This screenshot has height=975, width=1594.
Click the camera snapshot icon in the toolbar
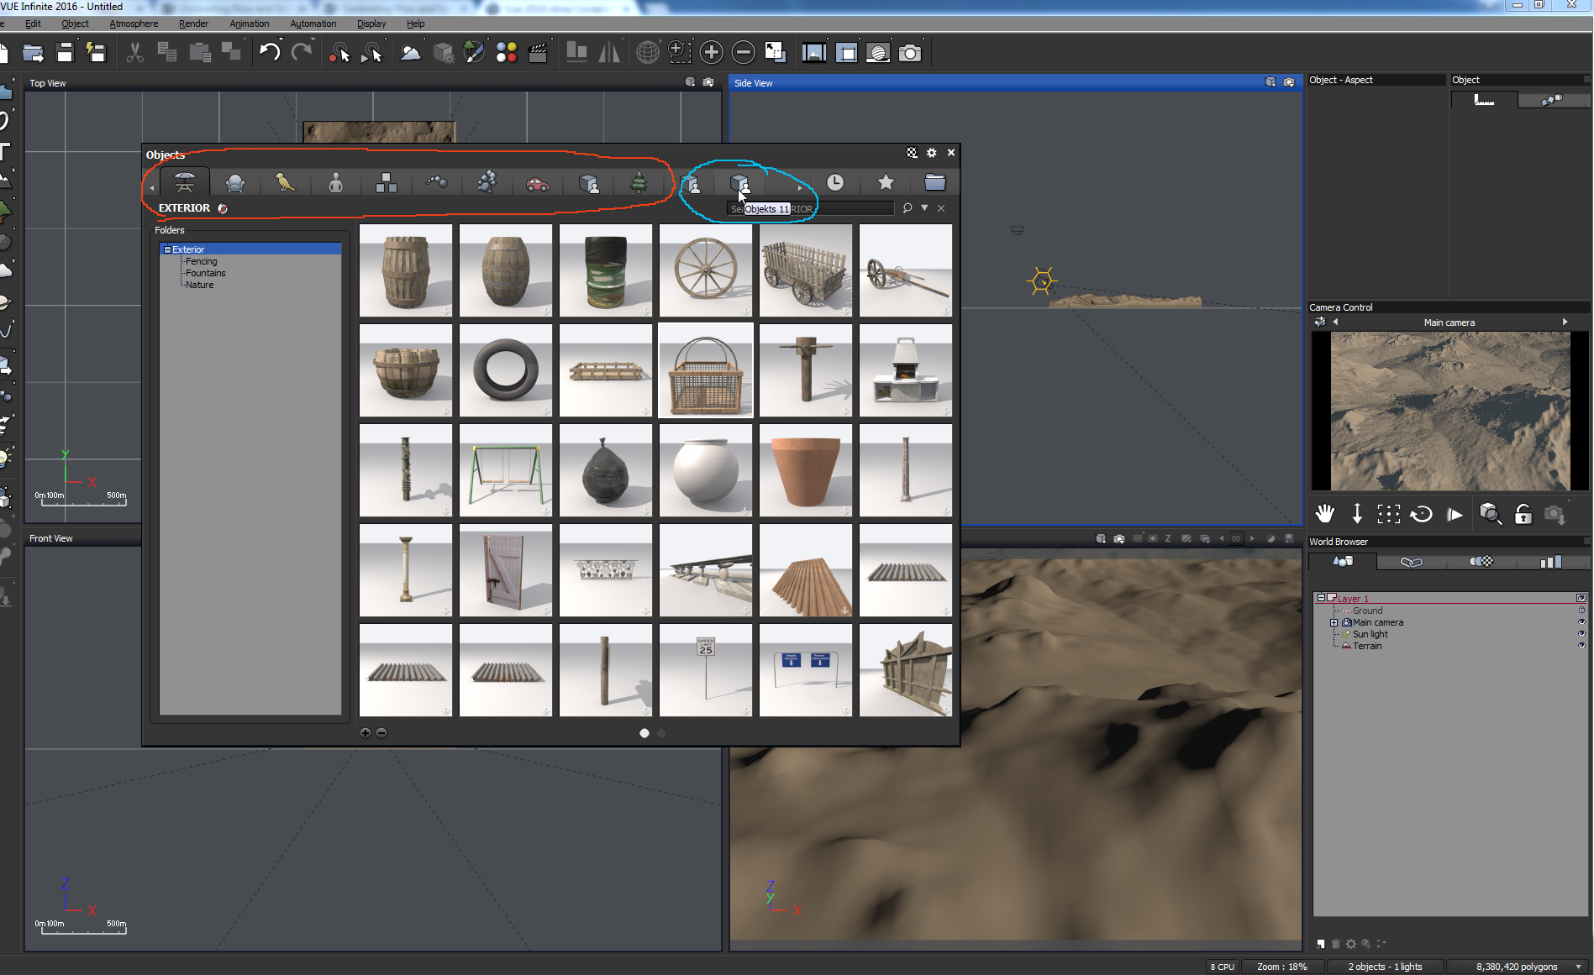pos(910,53)
